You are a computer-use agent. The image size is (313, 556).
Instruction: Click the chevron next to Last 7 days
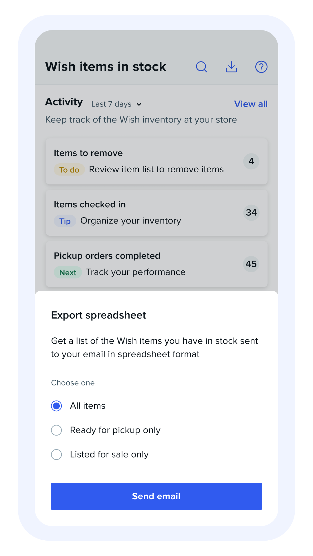(139, 104)
